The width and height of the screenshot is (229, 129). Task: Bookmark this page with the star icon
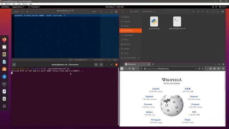tap(203, 68)
